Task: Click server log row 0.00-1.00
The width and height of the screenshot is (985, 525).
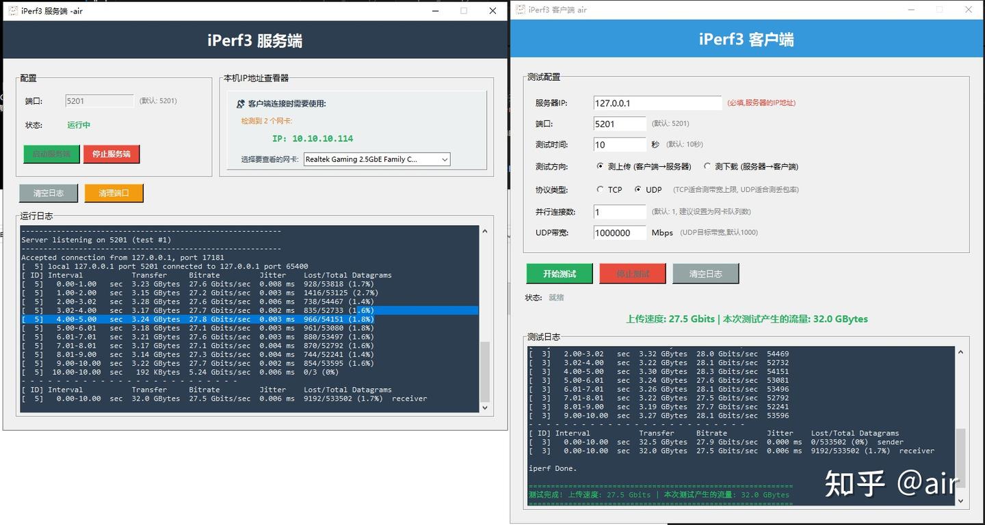Action: coord(198,284)
